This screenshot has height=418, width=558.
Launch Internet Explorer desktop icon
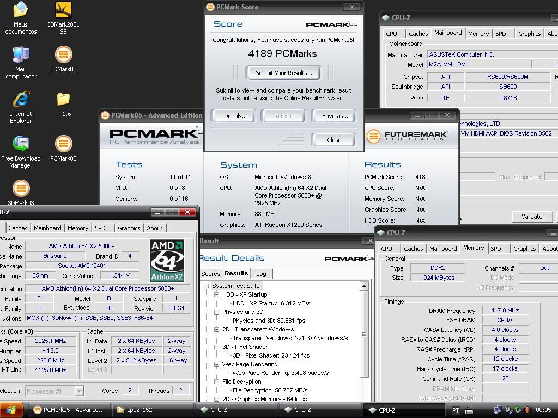coord(21,107)
